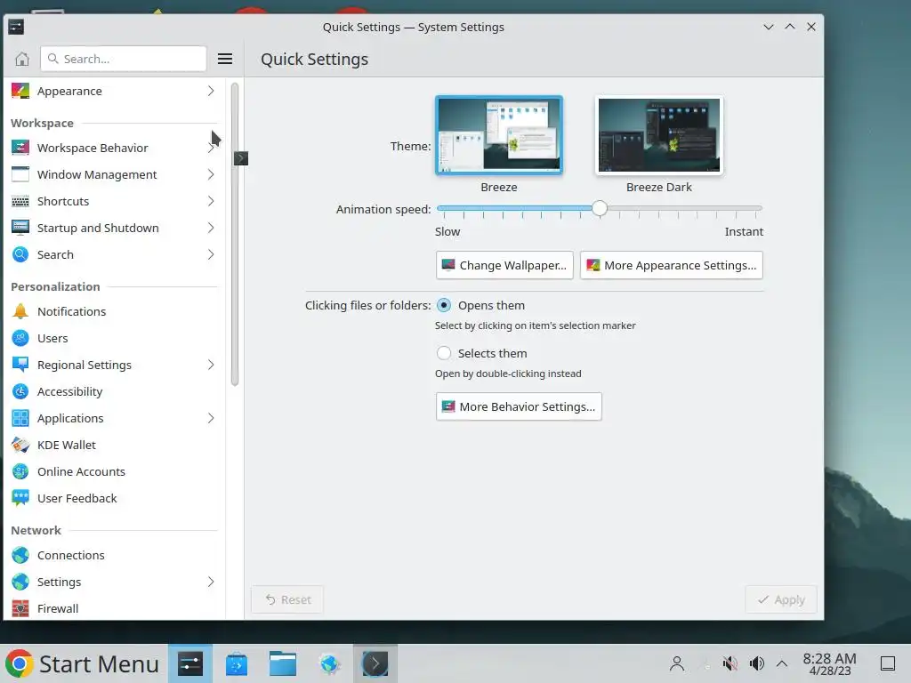Screen dimensions: 911x683
Task: Open the Start Menu launcher
Action: (x=83, y=663)
